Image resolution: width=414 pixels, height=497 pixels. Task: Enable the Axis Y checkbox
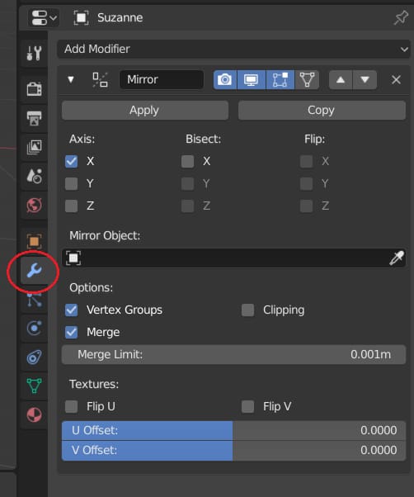point(71,183)
